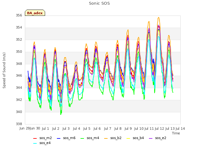Click the yellow sos_b4 legend color marker
199x149 pixels.
pos(128,138)
